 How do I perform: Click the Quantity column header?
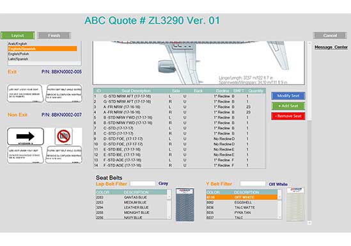256,91
